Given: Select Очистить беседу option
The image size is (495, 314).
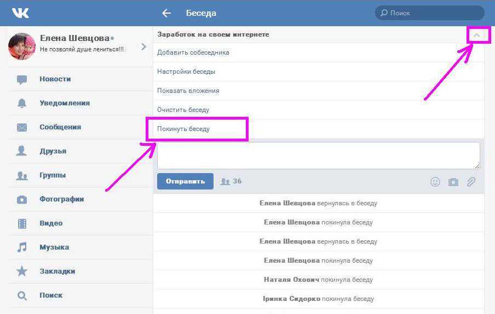Looking at the screenshot, I should tap(319, 110).
